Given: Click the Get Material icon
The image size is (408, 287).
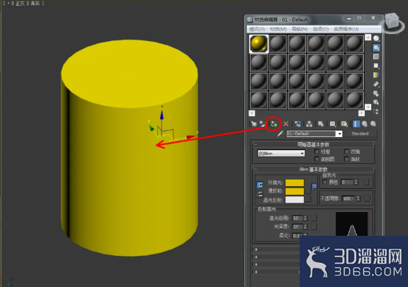Looking at the screenshot, I should [x=253, y=124].
